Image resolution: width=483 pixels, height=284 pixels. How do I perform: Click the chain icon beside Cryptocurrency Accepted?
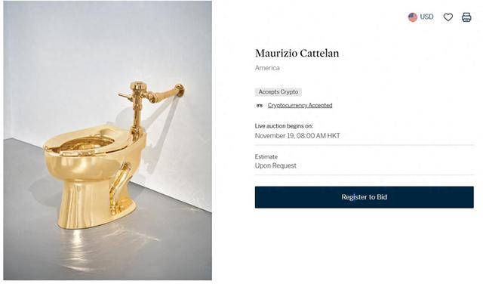point(260,106)
